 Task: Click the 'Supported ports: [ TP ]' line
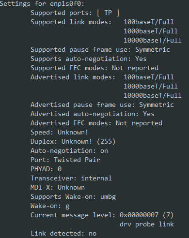pyautogui.click(x=75, y=13)
